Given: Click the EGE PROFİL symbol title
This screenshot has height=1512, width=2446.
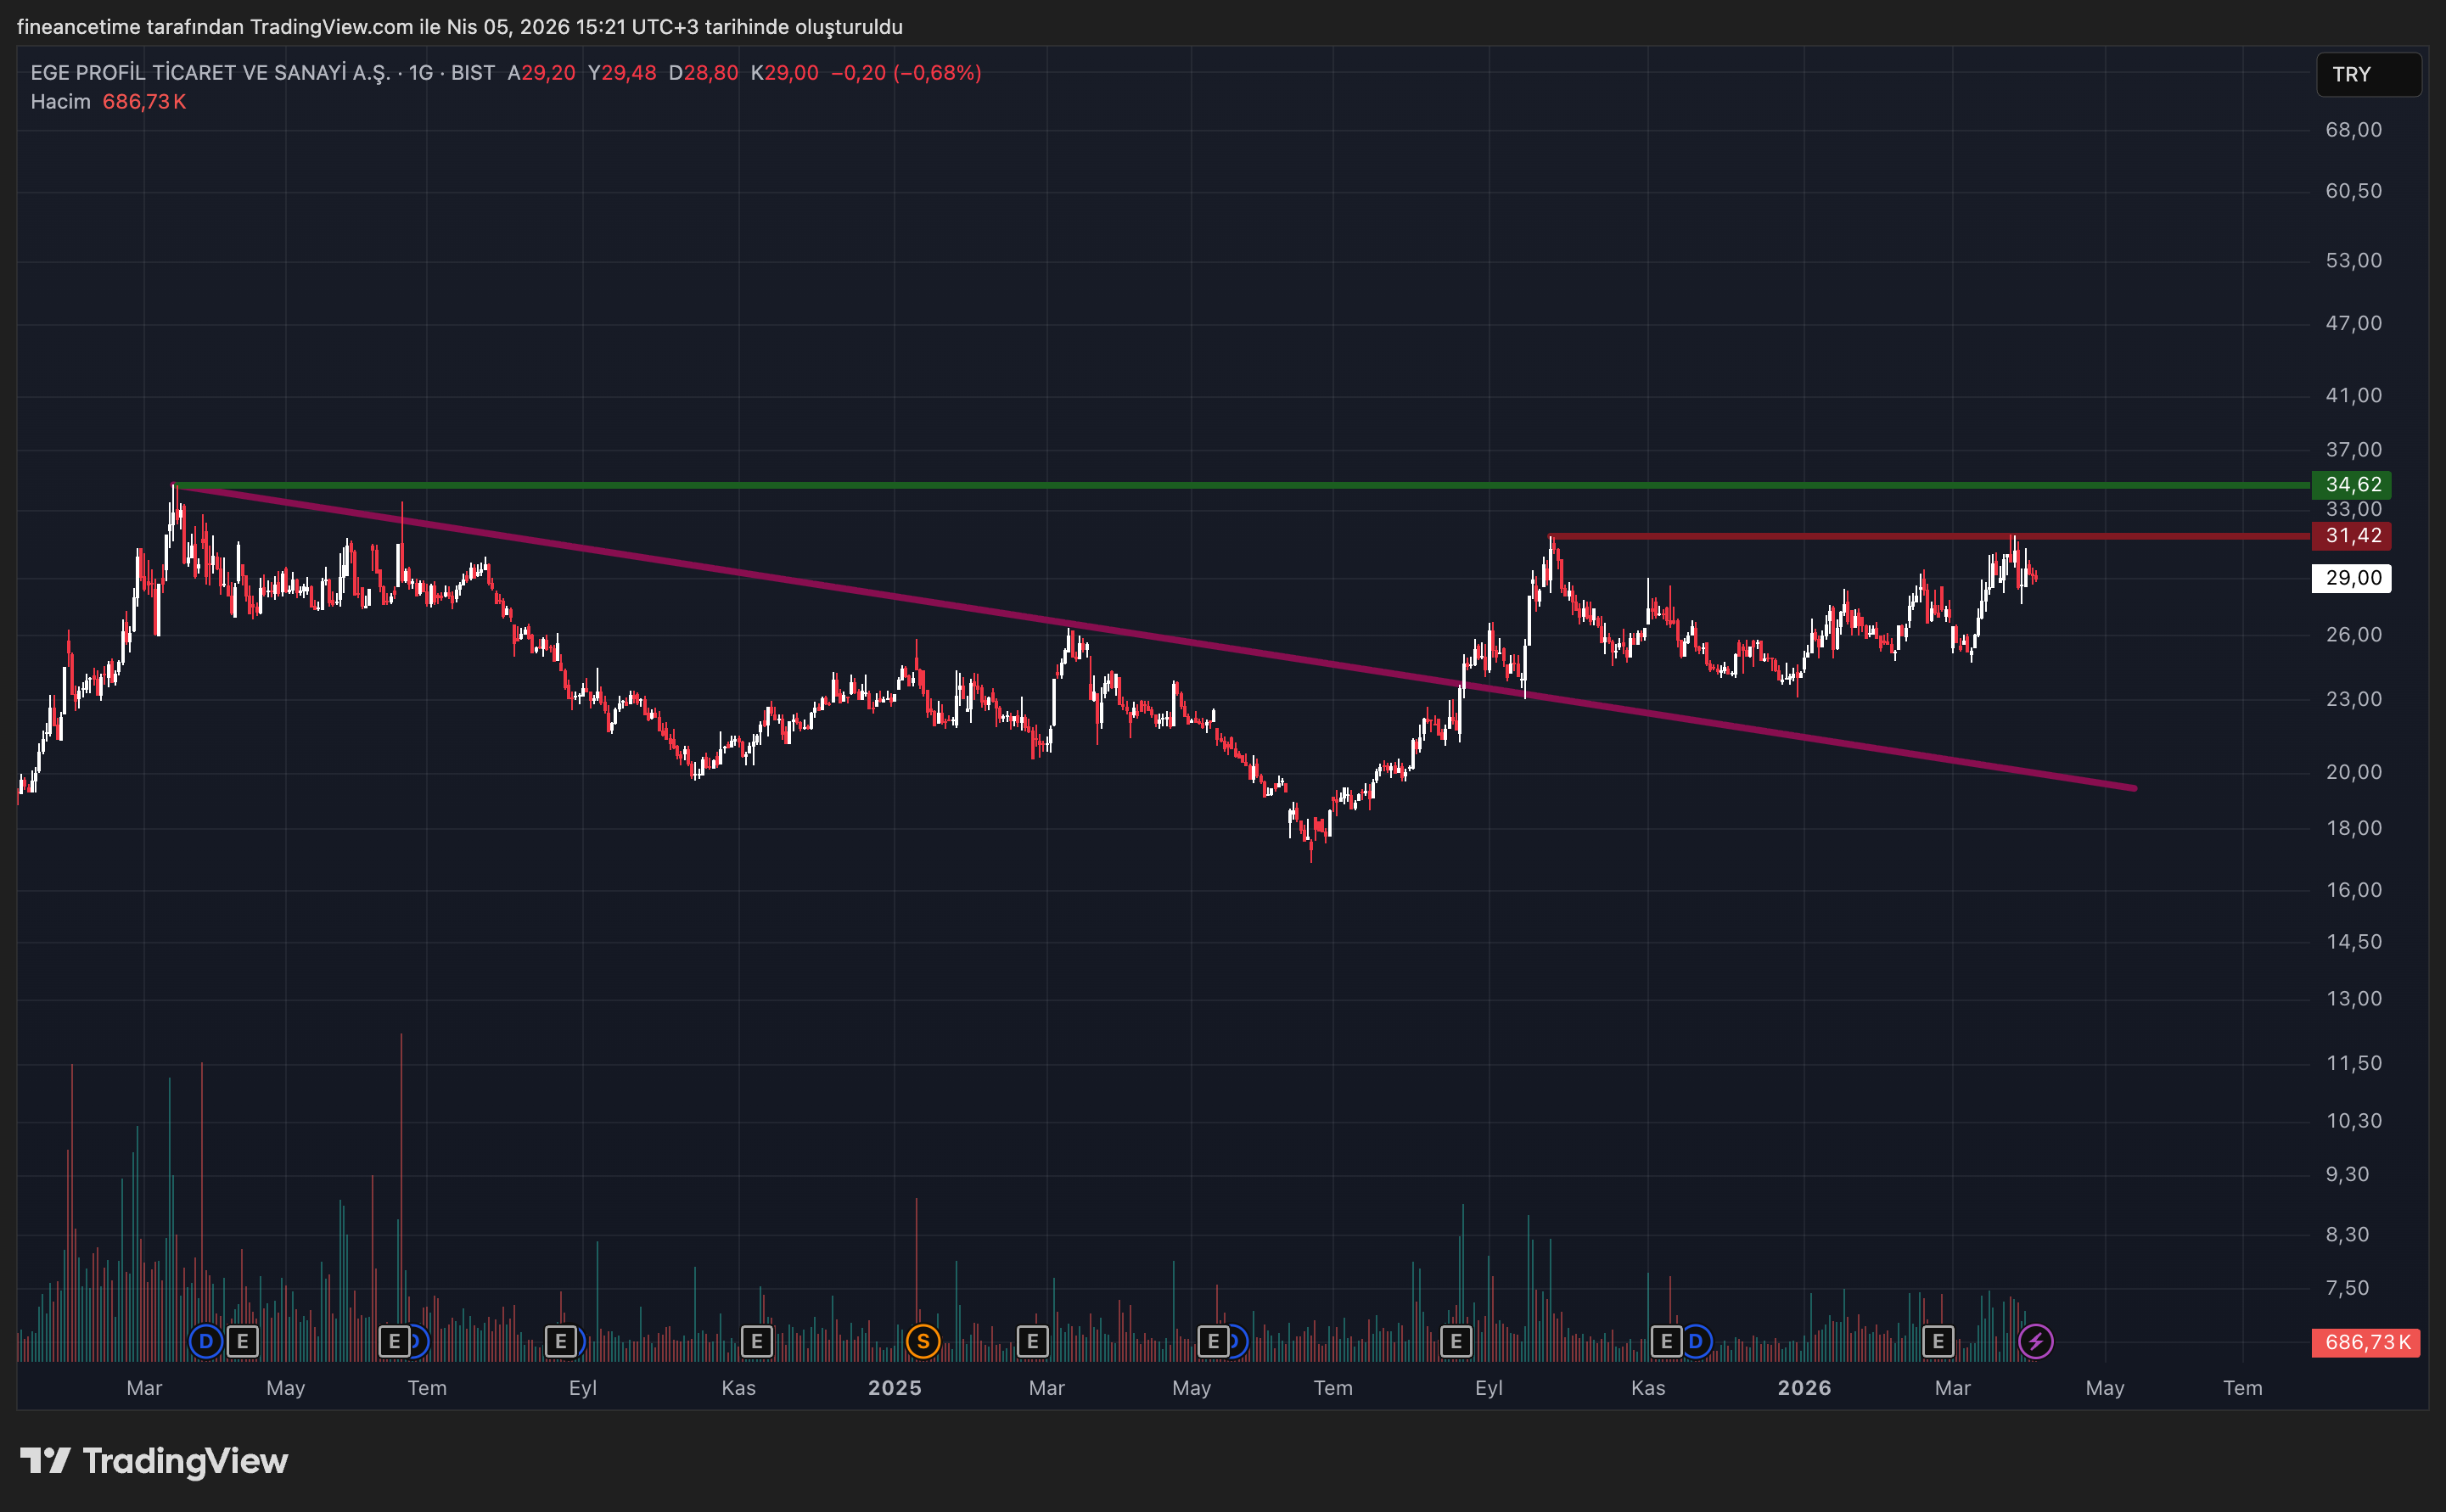Looking at the screenshot, I should point(210,73).
